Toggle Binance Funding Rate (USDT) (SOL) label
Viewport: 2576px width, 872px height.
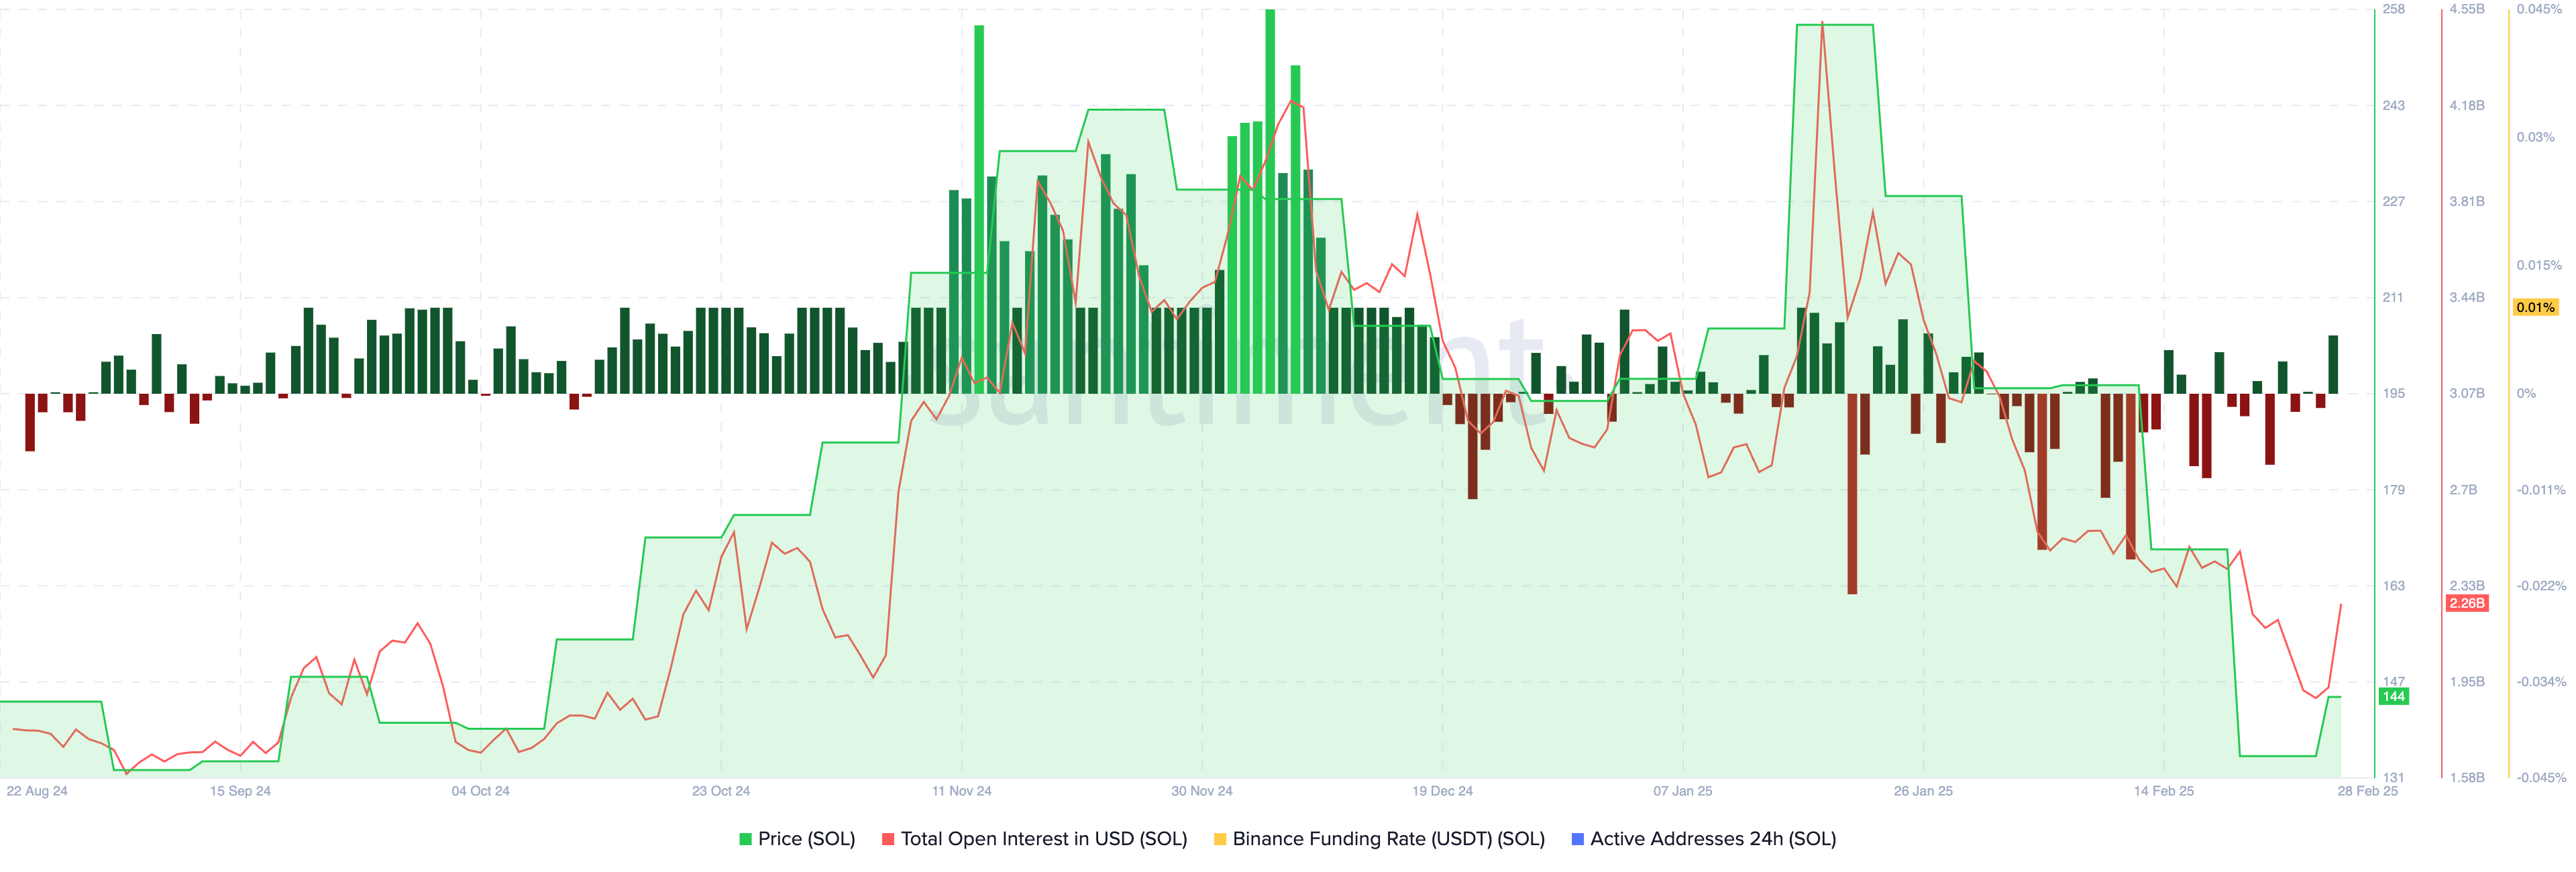click(1388, 839)
